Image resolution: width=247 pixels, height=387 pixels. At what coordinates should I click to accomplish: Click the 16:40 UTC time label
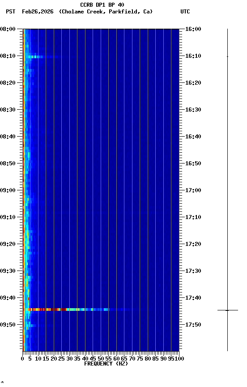(x=193, y=137)
